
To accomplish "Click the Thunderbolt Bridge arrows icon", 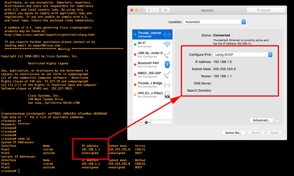I will pyautogui.click(x=167, y=85).
